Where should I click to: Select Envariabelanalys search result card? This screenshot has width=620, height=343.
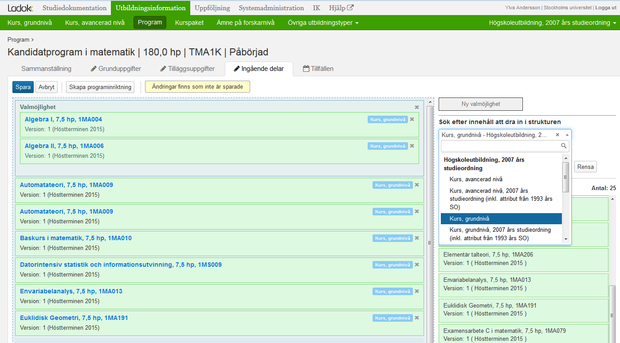(523, 285)
